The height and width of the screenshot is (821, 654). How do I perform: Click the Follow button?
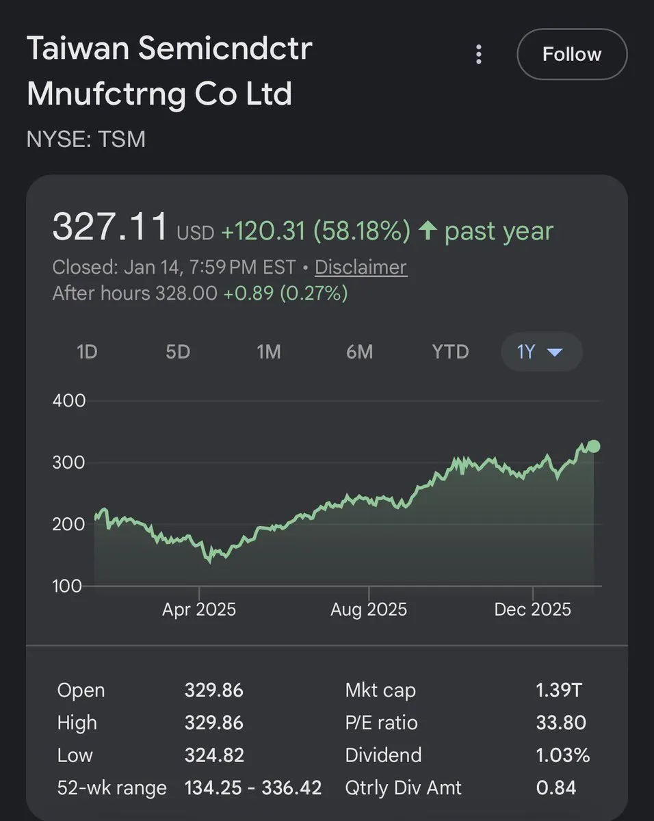tap(572, 54)
